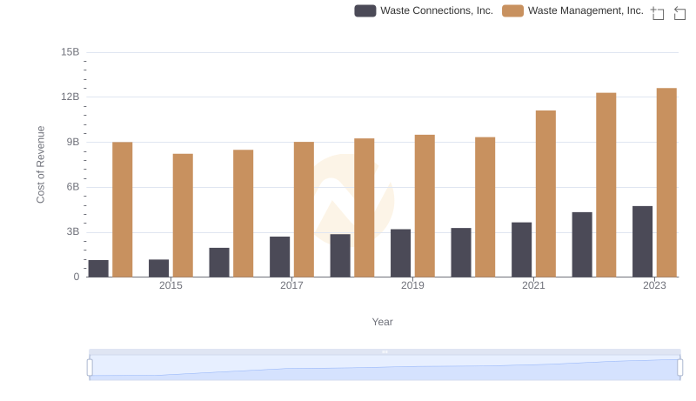The width and height of the screenshot is (696, 401).
Task: Click the Waste Connections bar for 2021
Action: tap(521, 250)
